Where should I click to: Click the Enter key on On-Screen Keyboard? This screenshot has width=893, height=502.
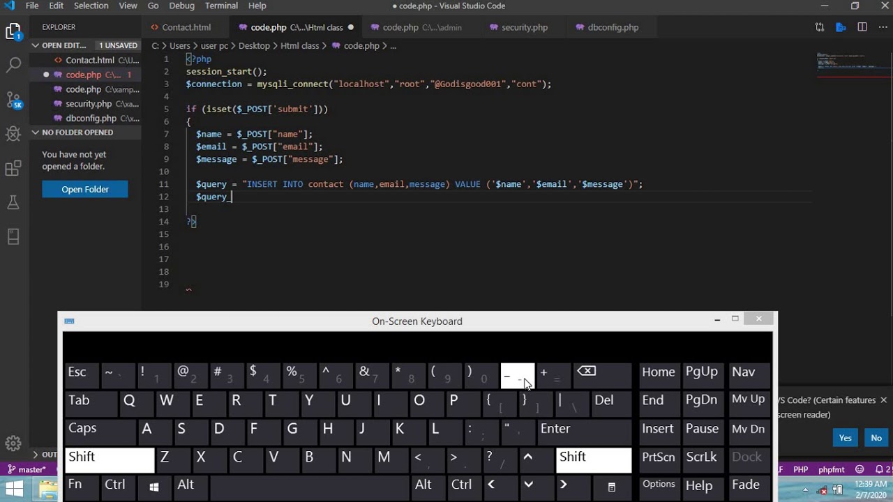[x=584, y=432]
